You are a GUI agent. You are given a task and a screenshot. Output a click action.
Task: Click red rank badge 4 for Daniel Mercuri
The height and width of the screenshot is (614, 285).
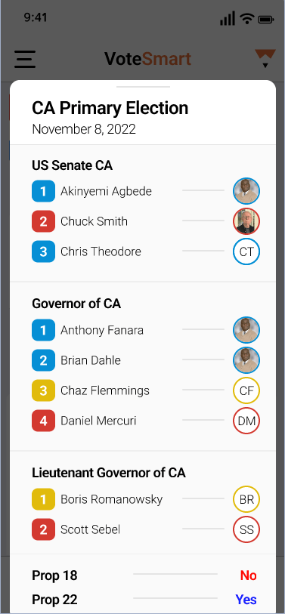(x=43, y=421)
